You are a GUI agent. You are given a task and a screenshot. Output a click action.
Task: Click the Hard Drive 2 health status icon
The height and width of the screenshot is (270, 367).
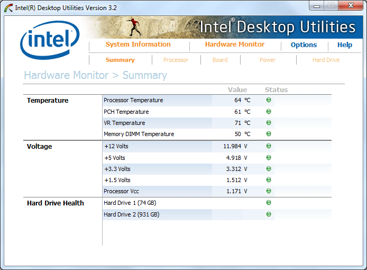(x=269, y=214)
